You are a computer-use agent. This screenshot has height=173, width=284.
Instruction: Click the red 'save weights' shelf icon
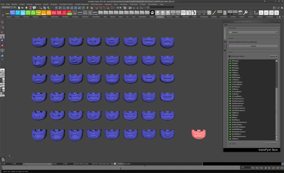(54, 12)
